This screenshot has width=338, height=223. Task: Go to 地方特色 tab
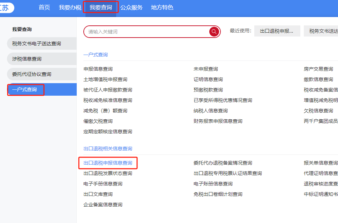[x=162, y=7]
